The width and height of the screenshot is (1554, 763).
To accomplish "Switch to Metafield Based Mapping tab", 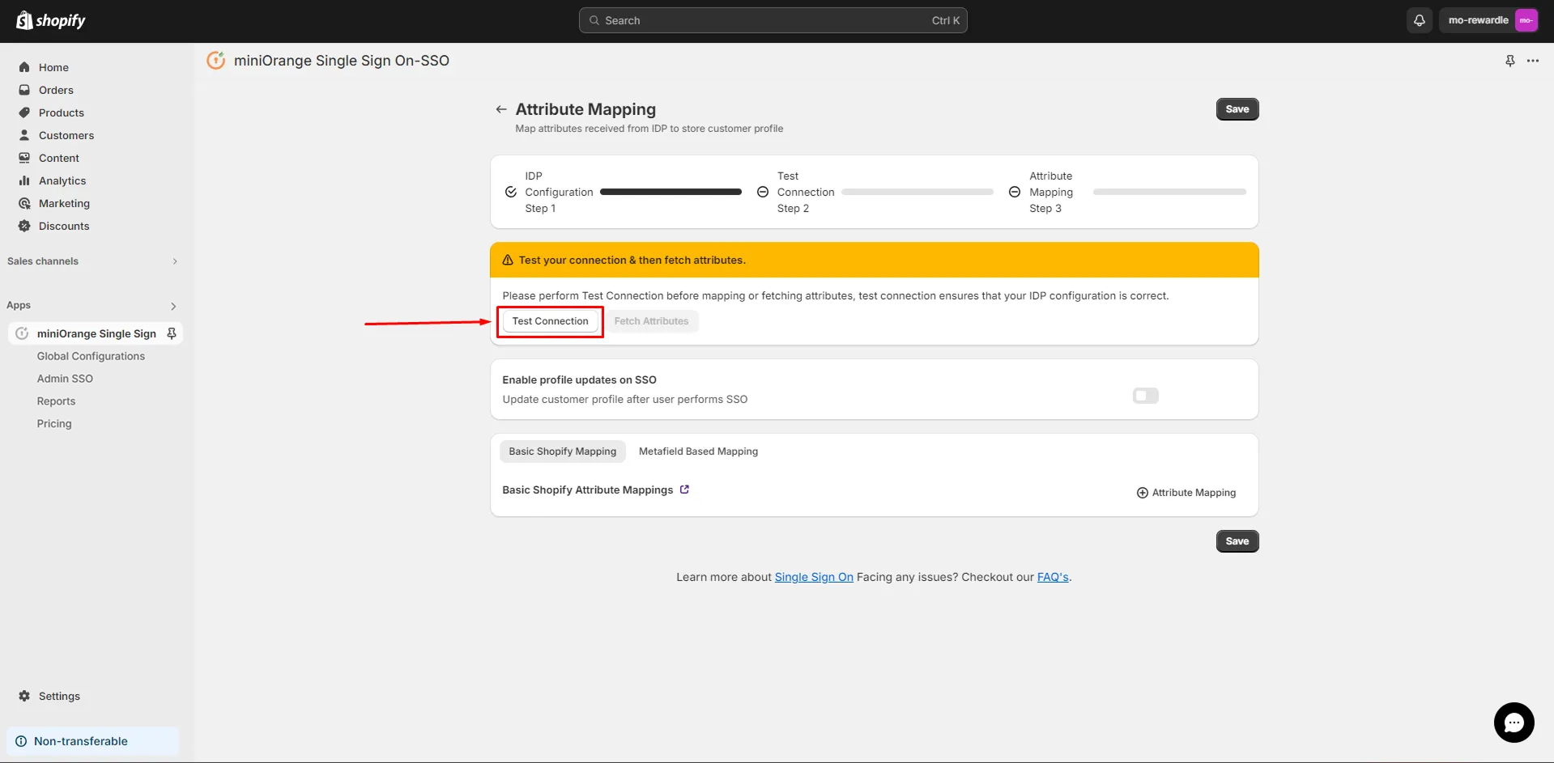I will 697,451.
